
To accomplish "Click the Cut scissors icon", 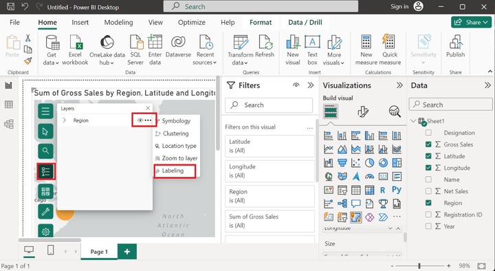I will pos(27,39).
